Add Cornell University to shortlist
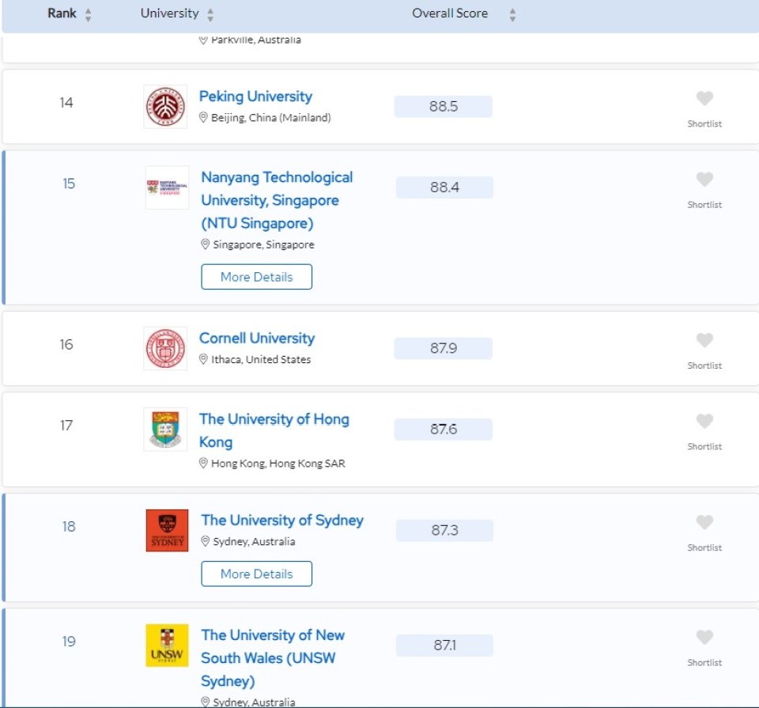The height and width of the screenshot is (708, 759). (704, 341)
